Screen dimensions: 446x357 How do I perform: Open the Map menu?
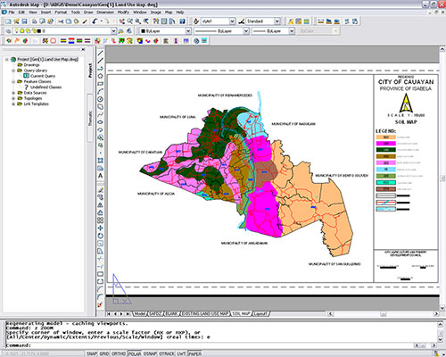point(169,12)
